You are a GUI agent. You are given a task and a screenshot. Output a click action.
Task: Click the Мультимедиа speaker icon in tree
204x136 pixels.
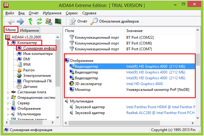coord(13,114)
